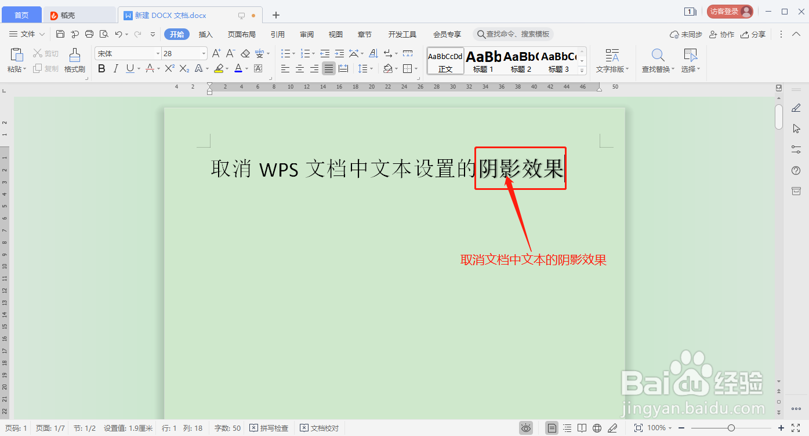The image size is (809, 436).
Task: Apply Subscript X₂ formatting
Action: pos(184,69)
